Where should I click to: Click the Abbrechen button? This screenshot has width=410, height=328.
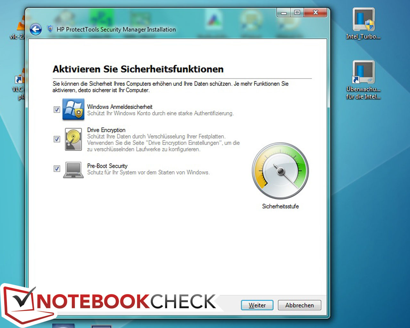coord(299,305)
